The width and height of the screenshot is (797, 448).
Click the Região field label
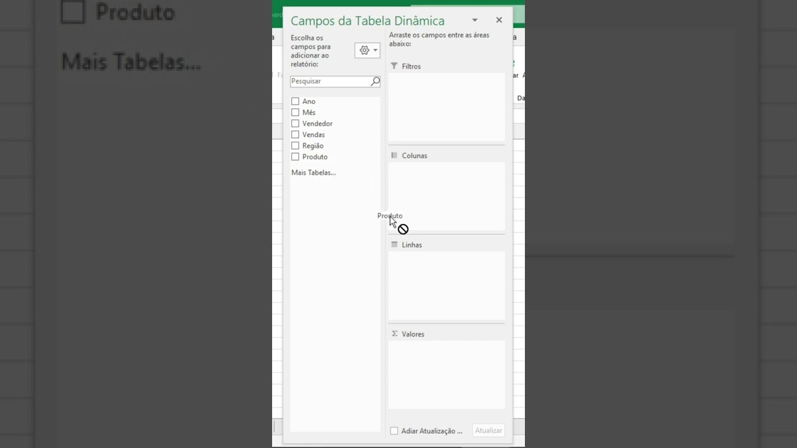tap(313, 146)
